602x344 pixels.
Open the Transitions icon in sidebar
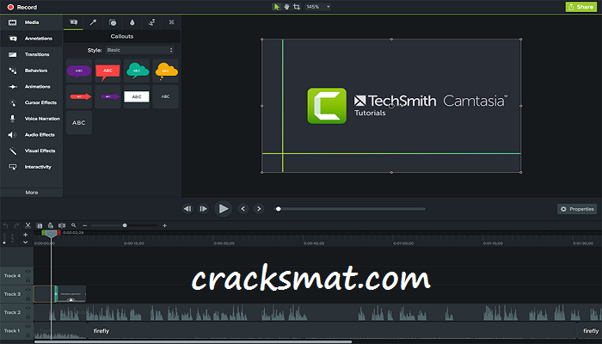coord(13,54)
